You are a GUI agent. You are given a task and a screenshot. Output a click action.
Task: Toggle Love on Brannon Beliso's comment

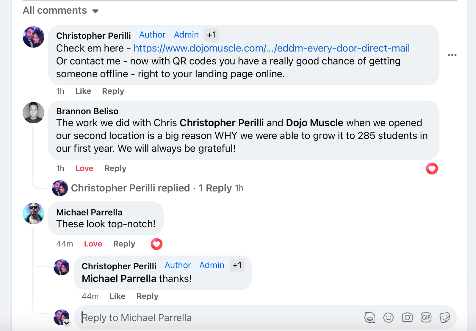click(84, 168)
